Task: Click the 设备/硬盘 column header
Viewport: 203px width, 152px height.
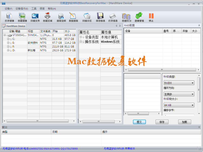Action: tap(15, 31)
